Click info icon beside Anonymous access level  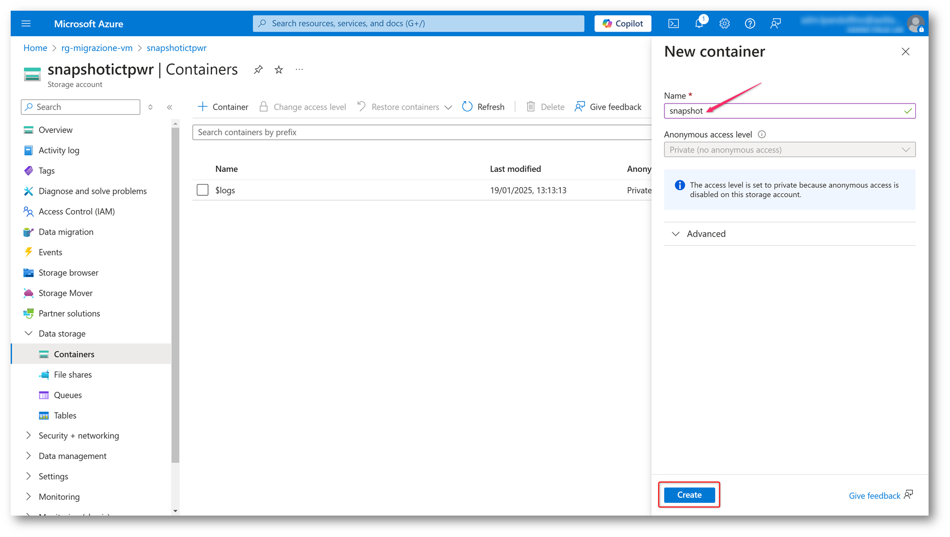[x=762, y=135]
